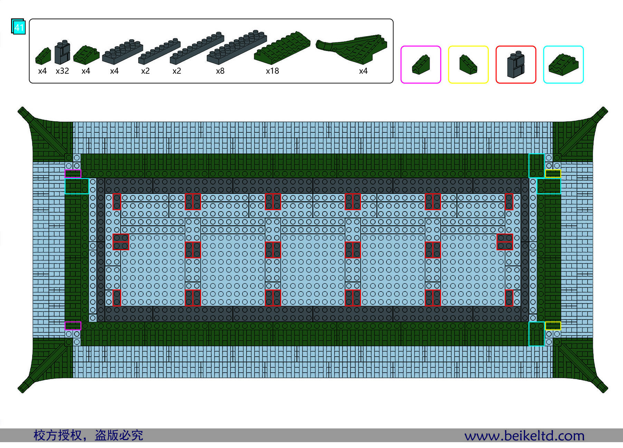The width and height of the screenshot is (623, 448).
Task: Click the x32 quantity label
Action: [x=63, y=71]
